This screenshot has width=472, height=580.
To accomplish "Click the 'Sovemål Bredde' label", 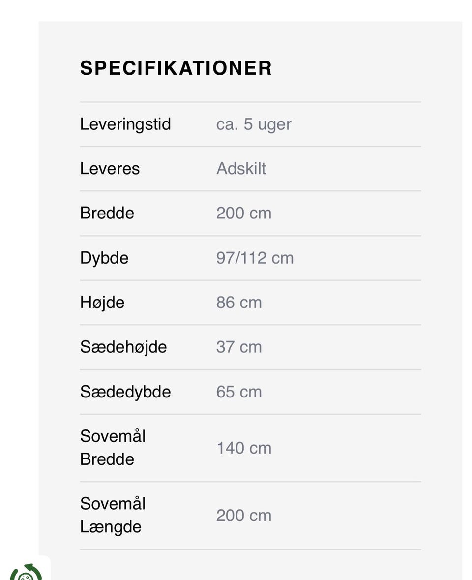I will (113, 448).
